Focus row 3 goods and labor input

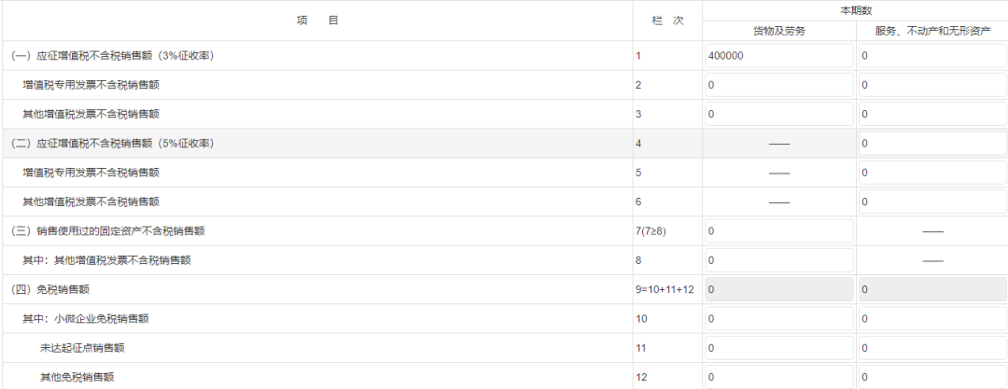[778, 114]
